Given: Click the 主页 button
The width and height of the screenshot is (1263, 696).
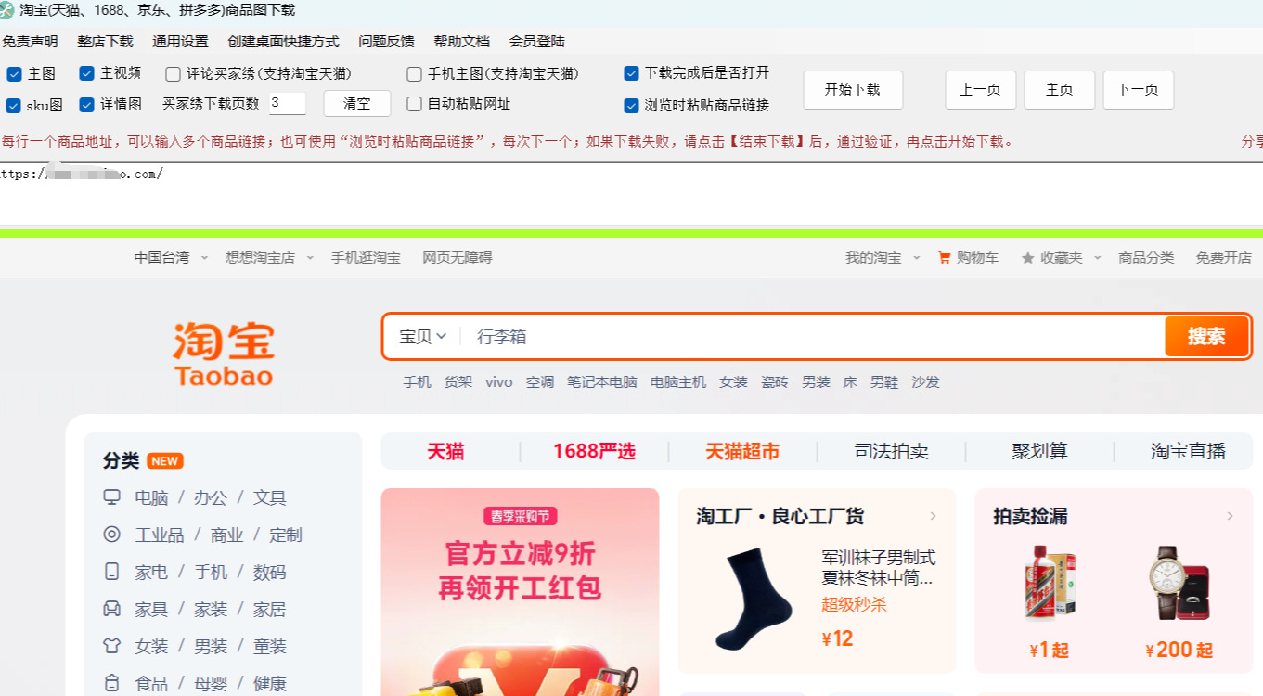Looking at the screenshot, I should (x=1060, y=90).
